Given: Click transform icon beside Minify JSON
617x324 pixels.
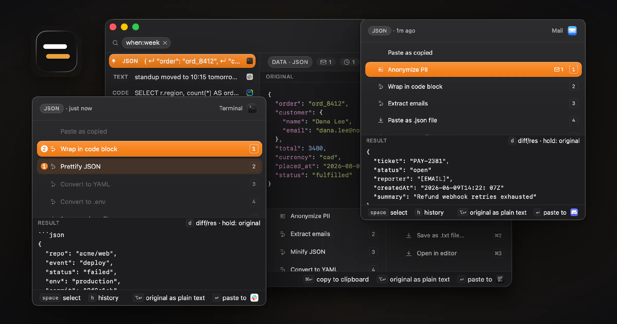Looking at the screenshot, I should point(283,252).
